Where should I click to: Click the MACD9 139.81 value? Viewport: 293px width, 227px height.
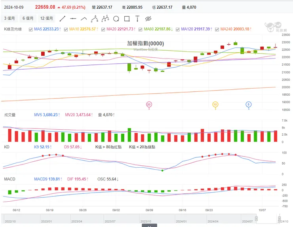pos(48,179)
